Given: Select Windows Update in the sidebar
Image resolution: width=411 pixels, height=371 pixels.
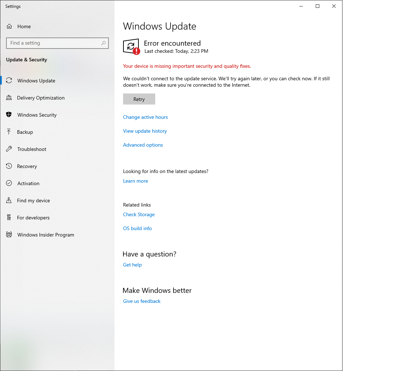Looking at the screenshot, I should (57, 81).
